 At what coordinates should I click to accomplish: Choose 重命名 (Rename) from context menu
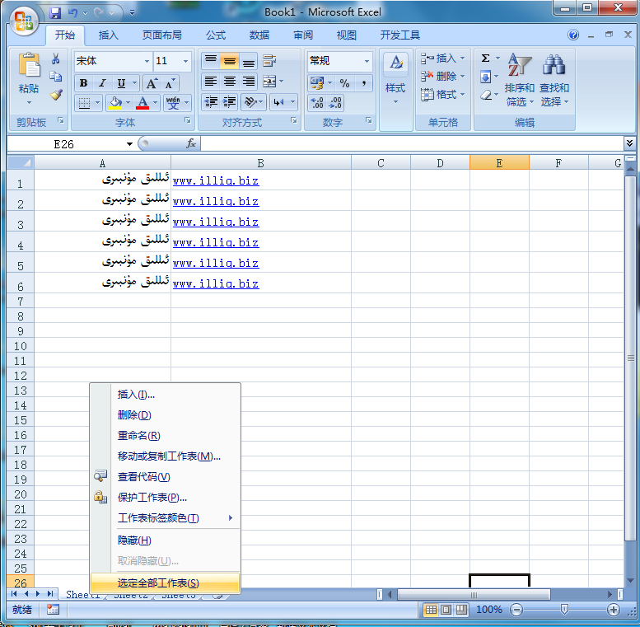tap(138, 436)
